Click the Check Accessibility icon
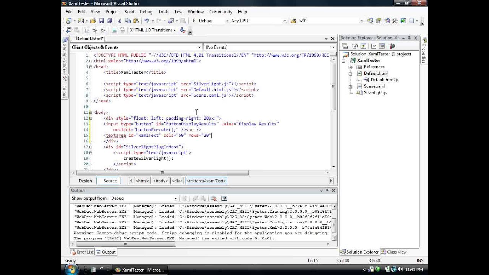 click(x=183, y=30)
